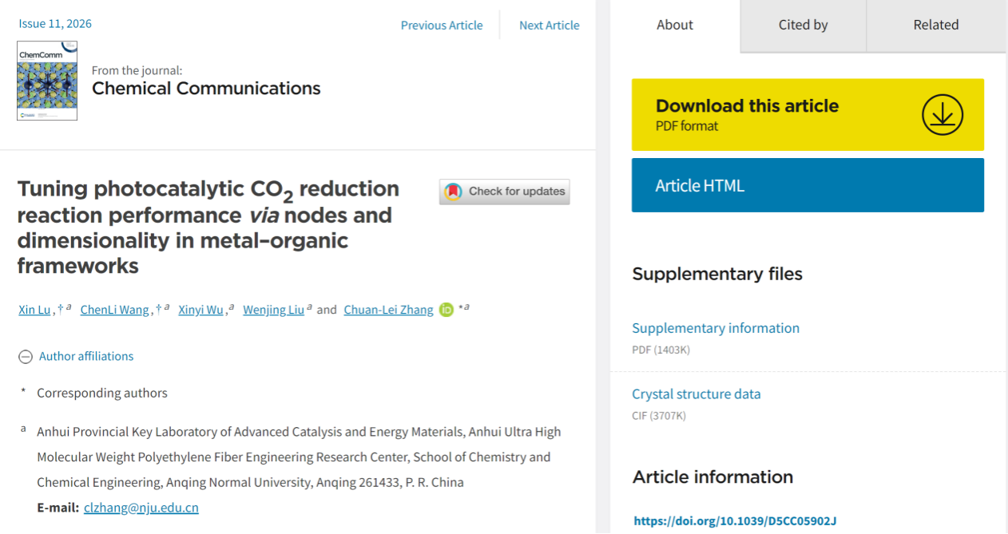Go to Previous Article
Viewport: 1008px width, 534px height.
point(442,26)
